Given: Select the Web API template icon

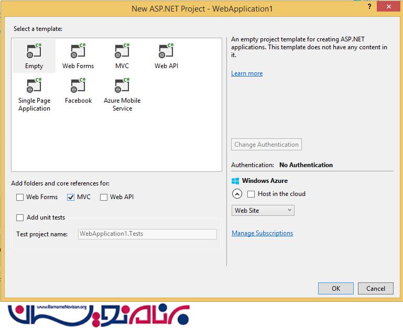Looking at the screenshot, I should 166,51.
